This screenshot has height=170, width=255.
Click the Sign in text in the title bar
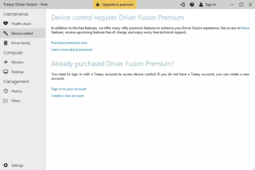click(211, 5)
